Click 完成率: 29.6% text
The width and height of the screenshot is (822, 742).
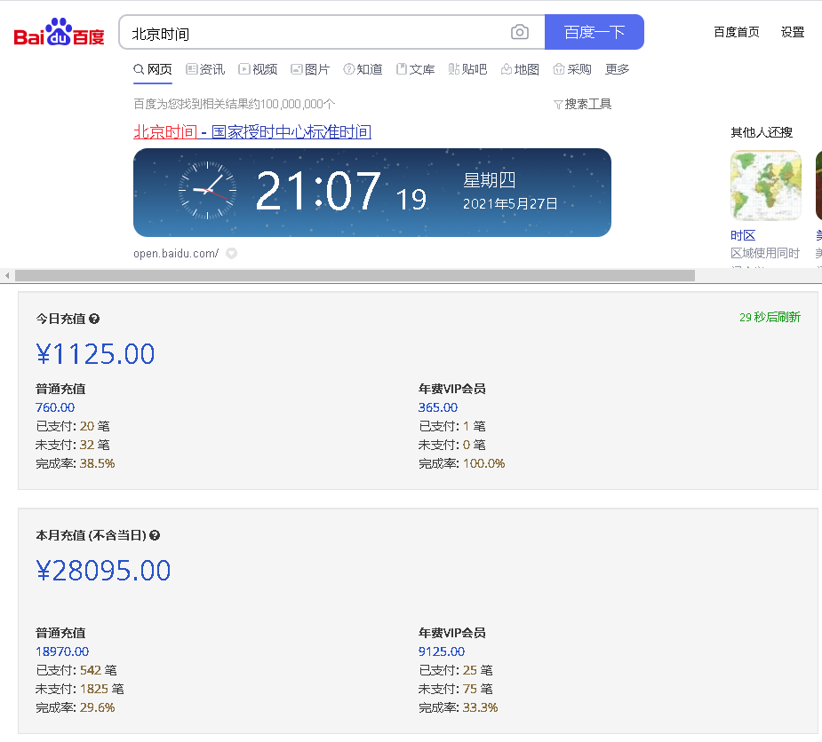(75, 707)
